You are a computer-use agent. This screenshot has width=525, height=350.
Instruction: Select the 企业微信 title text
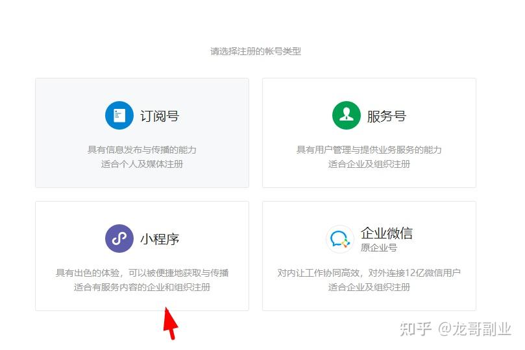pyautogui.click(x=387, y=233)
